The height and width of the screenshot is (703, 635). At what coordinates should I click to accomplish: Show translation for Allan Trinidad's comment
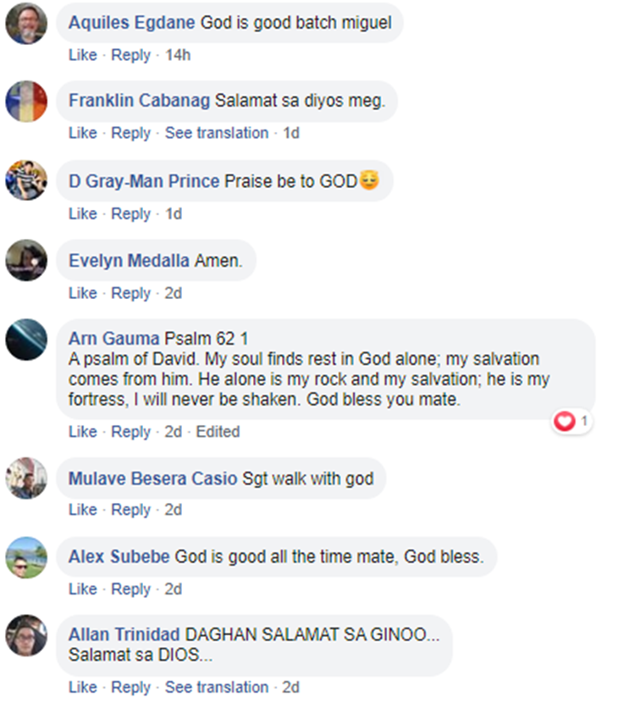coord(217,687)
